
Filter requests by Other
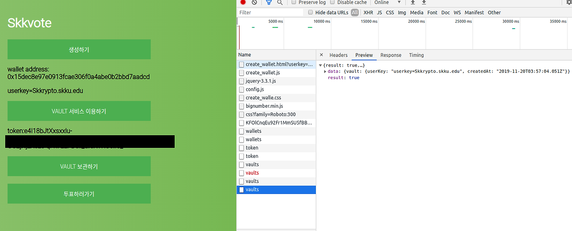click(494, 13)
